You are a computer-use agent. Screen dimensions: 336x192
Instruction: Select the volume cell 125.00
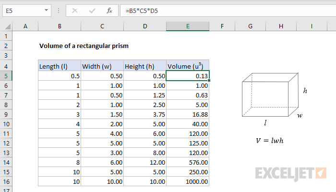point(188,143)
